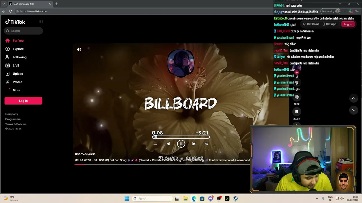Open the network tray icon
The width and height of the screenshot is (362, 203).
point(337,198)
